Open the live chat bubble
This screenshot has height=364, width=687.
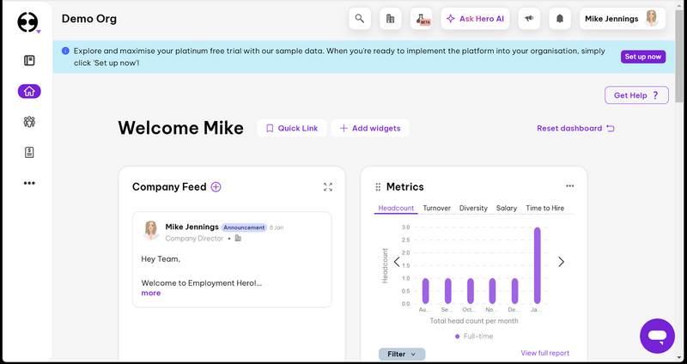[657, 336]
